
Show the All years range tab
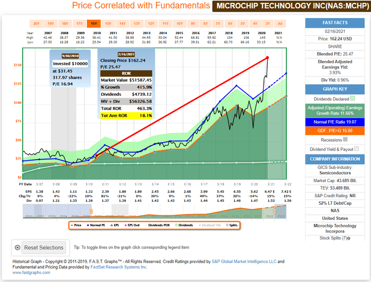280,24
